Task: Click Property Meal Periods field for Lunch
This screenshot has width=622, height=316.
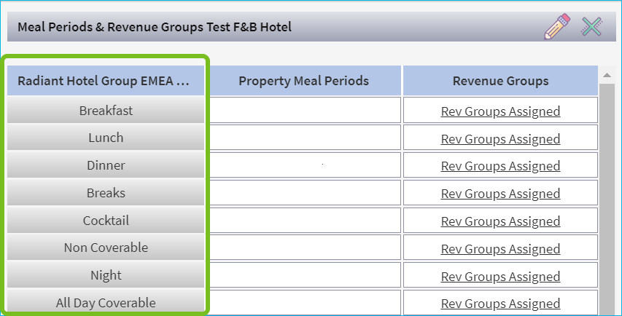Action: (303, 138)
